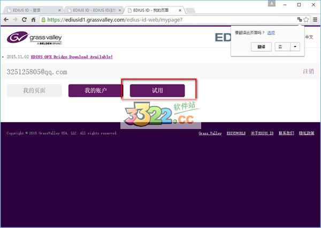Bookmark this page with the star icon
This screenshot has height=228, width=321.
point(306,19)
